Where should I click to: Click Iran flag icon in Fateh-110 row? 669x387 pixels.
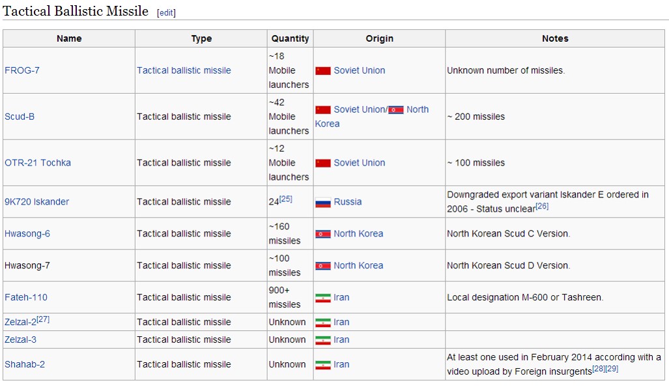(x=323, y=298)
